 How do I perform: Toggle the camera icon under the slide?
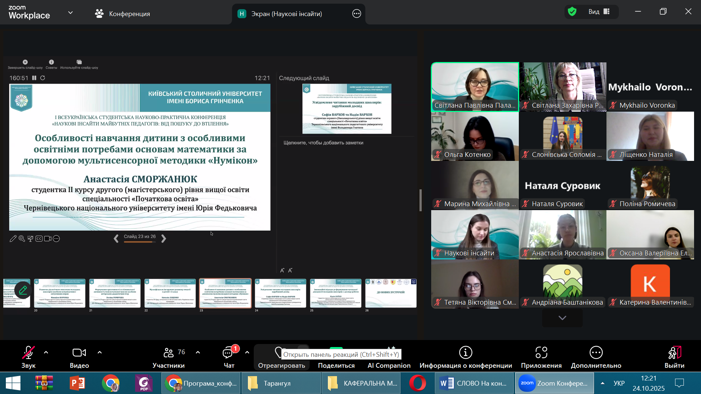click(48, 239)
